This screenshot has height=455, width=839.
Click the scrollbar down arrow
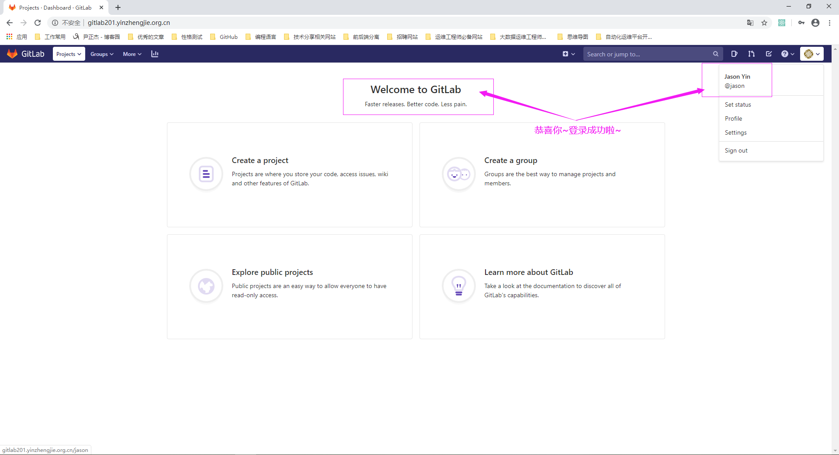click(x=835, y=451)
